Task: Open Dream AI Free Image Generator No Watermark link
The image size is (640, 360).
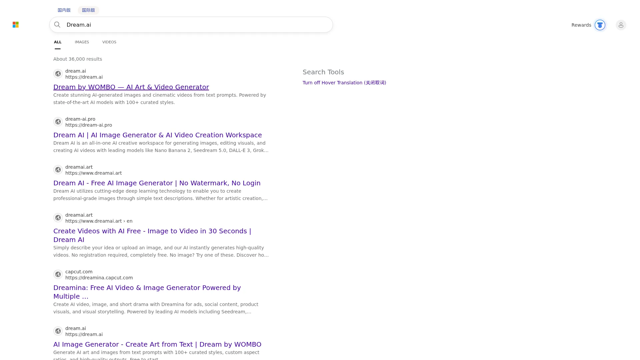Action: pos(157,183)
